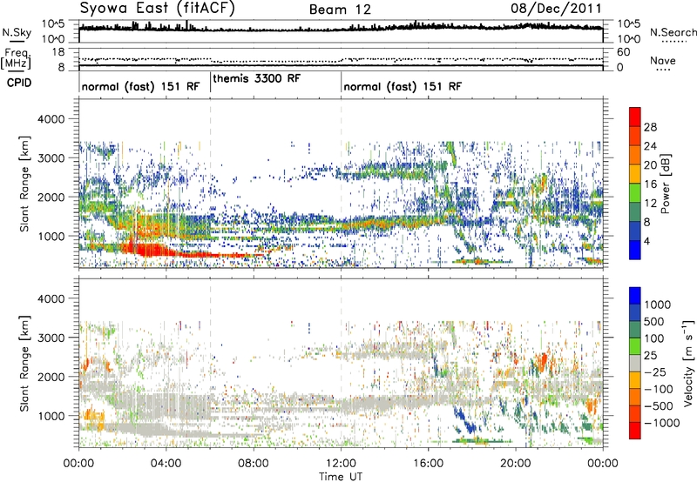Viewport: 697px width, 482px height.
Task: Click the '20:00' time axis tick
Action: click(x=516, y=464)
